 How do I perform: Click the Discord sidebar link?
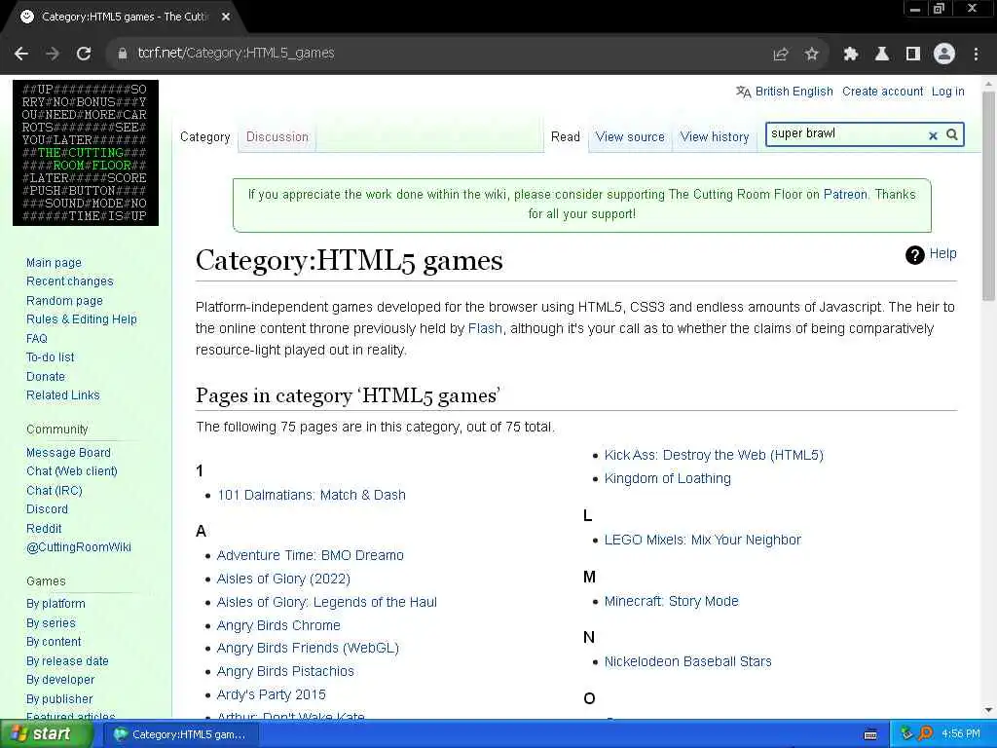click(47, 508)
